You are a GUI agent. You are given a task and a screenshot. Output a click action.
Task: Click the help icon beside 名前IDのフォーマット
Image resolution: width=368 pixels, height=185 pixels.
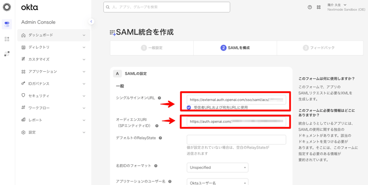tap(156, 166)
